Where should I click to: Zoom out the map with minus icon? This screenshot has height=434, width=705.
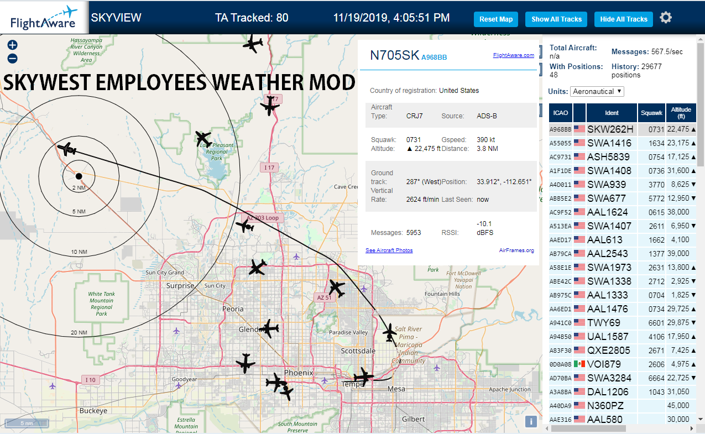pyautogui.click(x=12, y=59)
